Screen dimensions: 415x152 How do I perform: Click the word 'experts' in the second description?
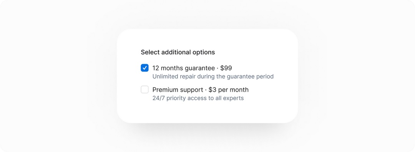pyautogui.click(x=234, y=98)
